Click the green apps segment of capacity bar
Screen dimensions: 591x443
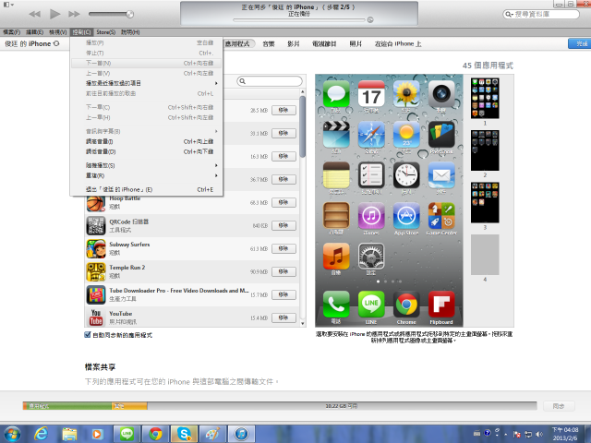[x=67, y=406]
